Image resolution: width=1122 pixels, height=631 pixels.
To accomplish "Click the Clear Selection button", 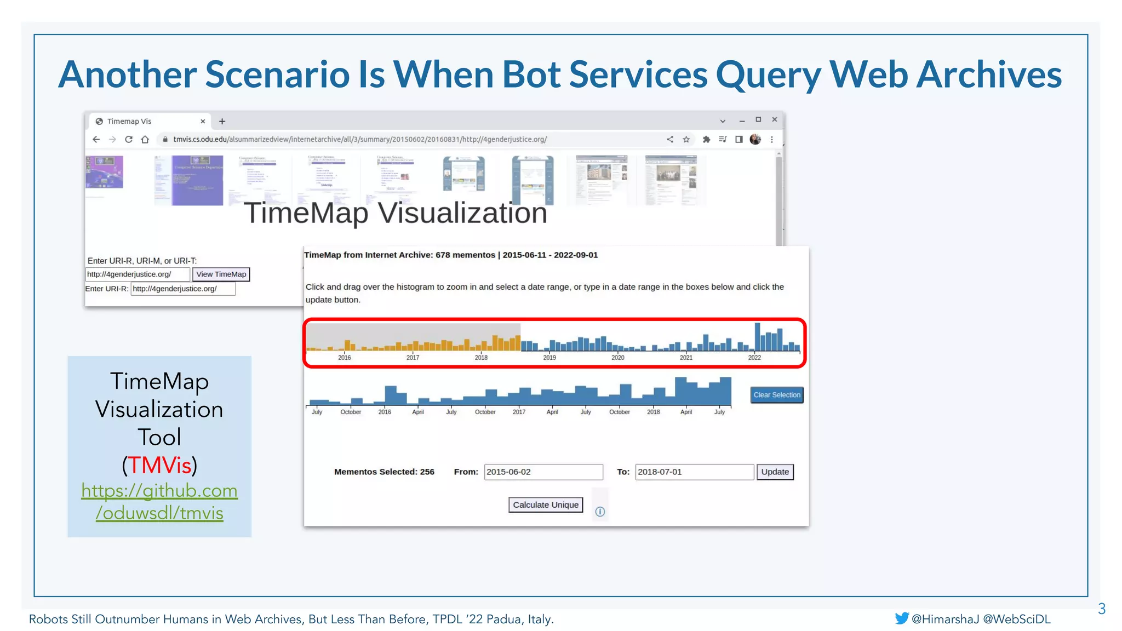I will tap(776, 395).
